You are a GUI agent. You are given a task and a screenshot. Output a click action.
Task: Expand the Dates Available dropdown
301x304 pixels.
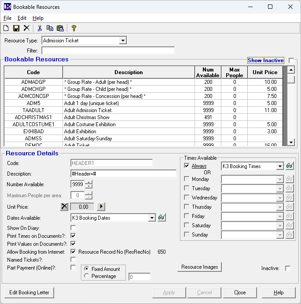[x=152, y=218]
